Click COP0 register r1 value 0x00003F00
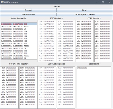 tap(86, 24)
